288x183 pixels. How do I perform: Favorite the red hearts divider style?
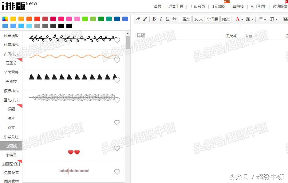(117, 148)
